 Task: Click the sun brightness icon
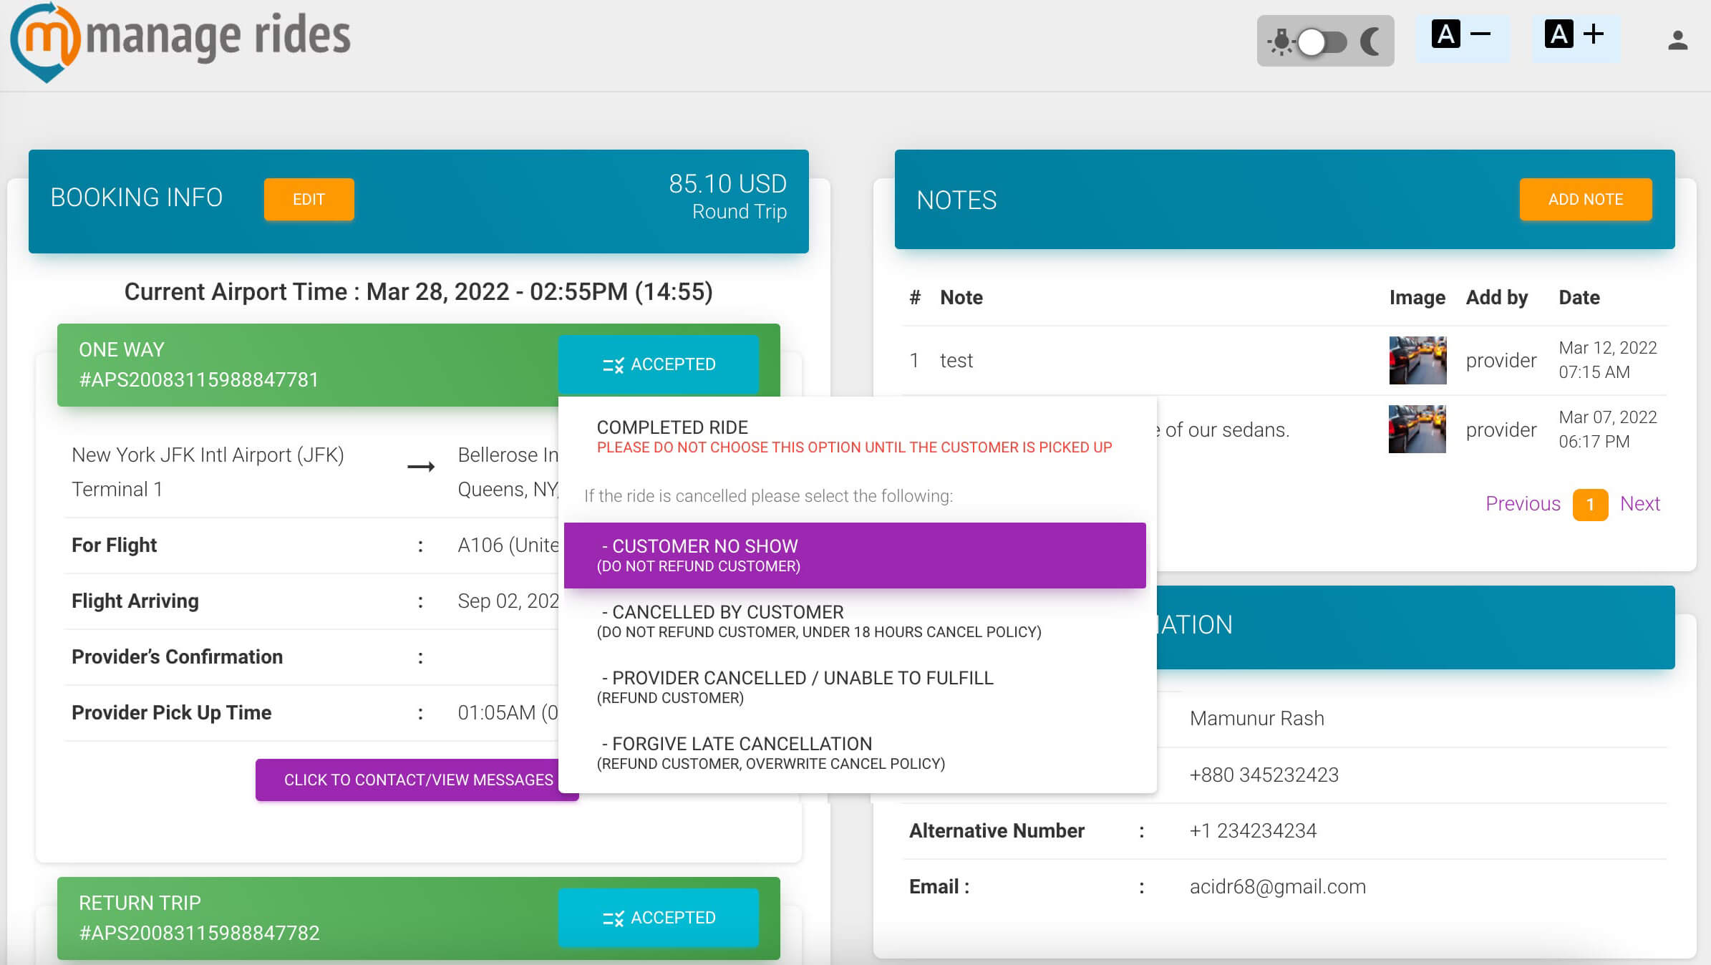click(x=1281, y=42)
